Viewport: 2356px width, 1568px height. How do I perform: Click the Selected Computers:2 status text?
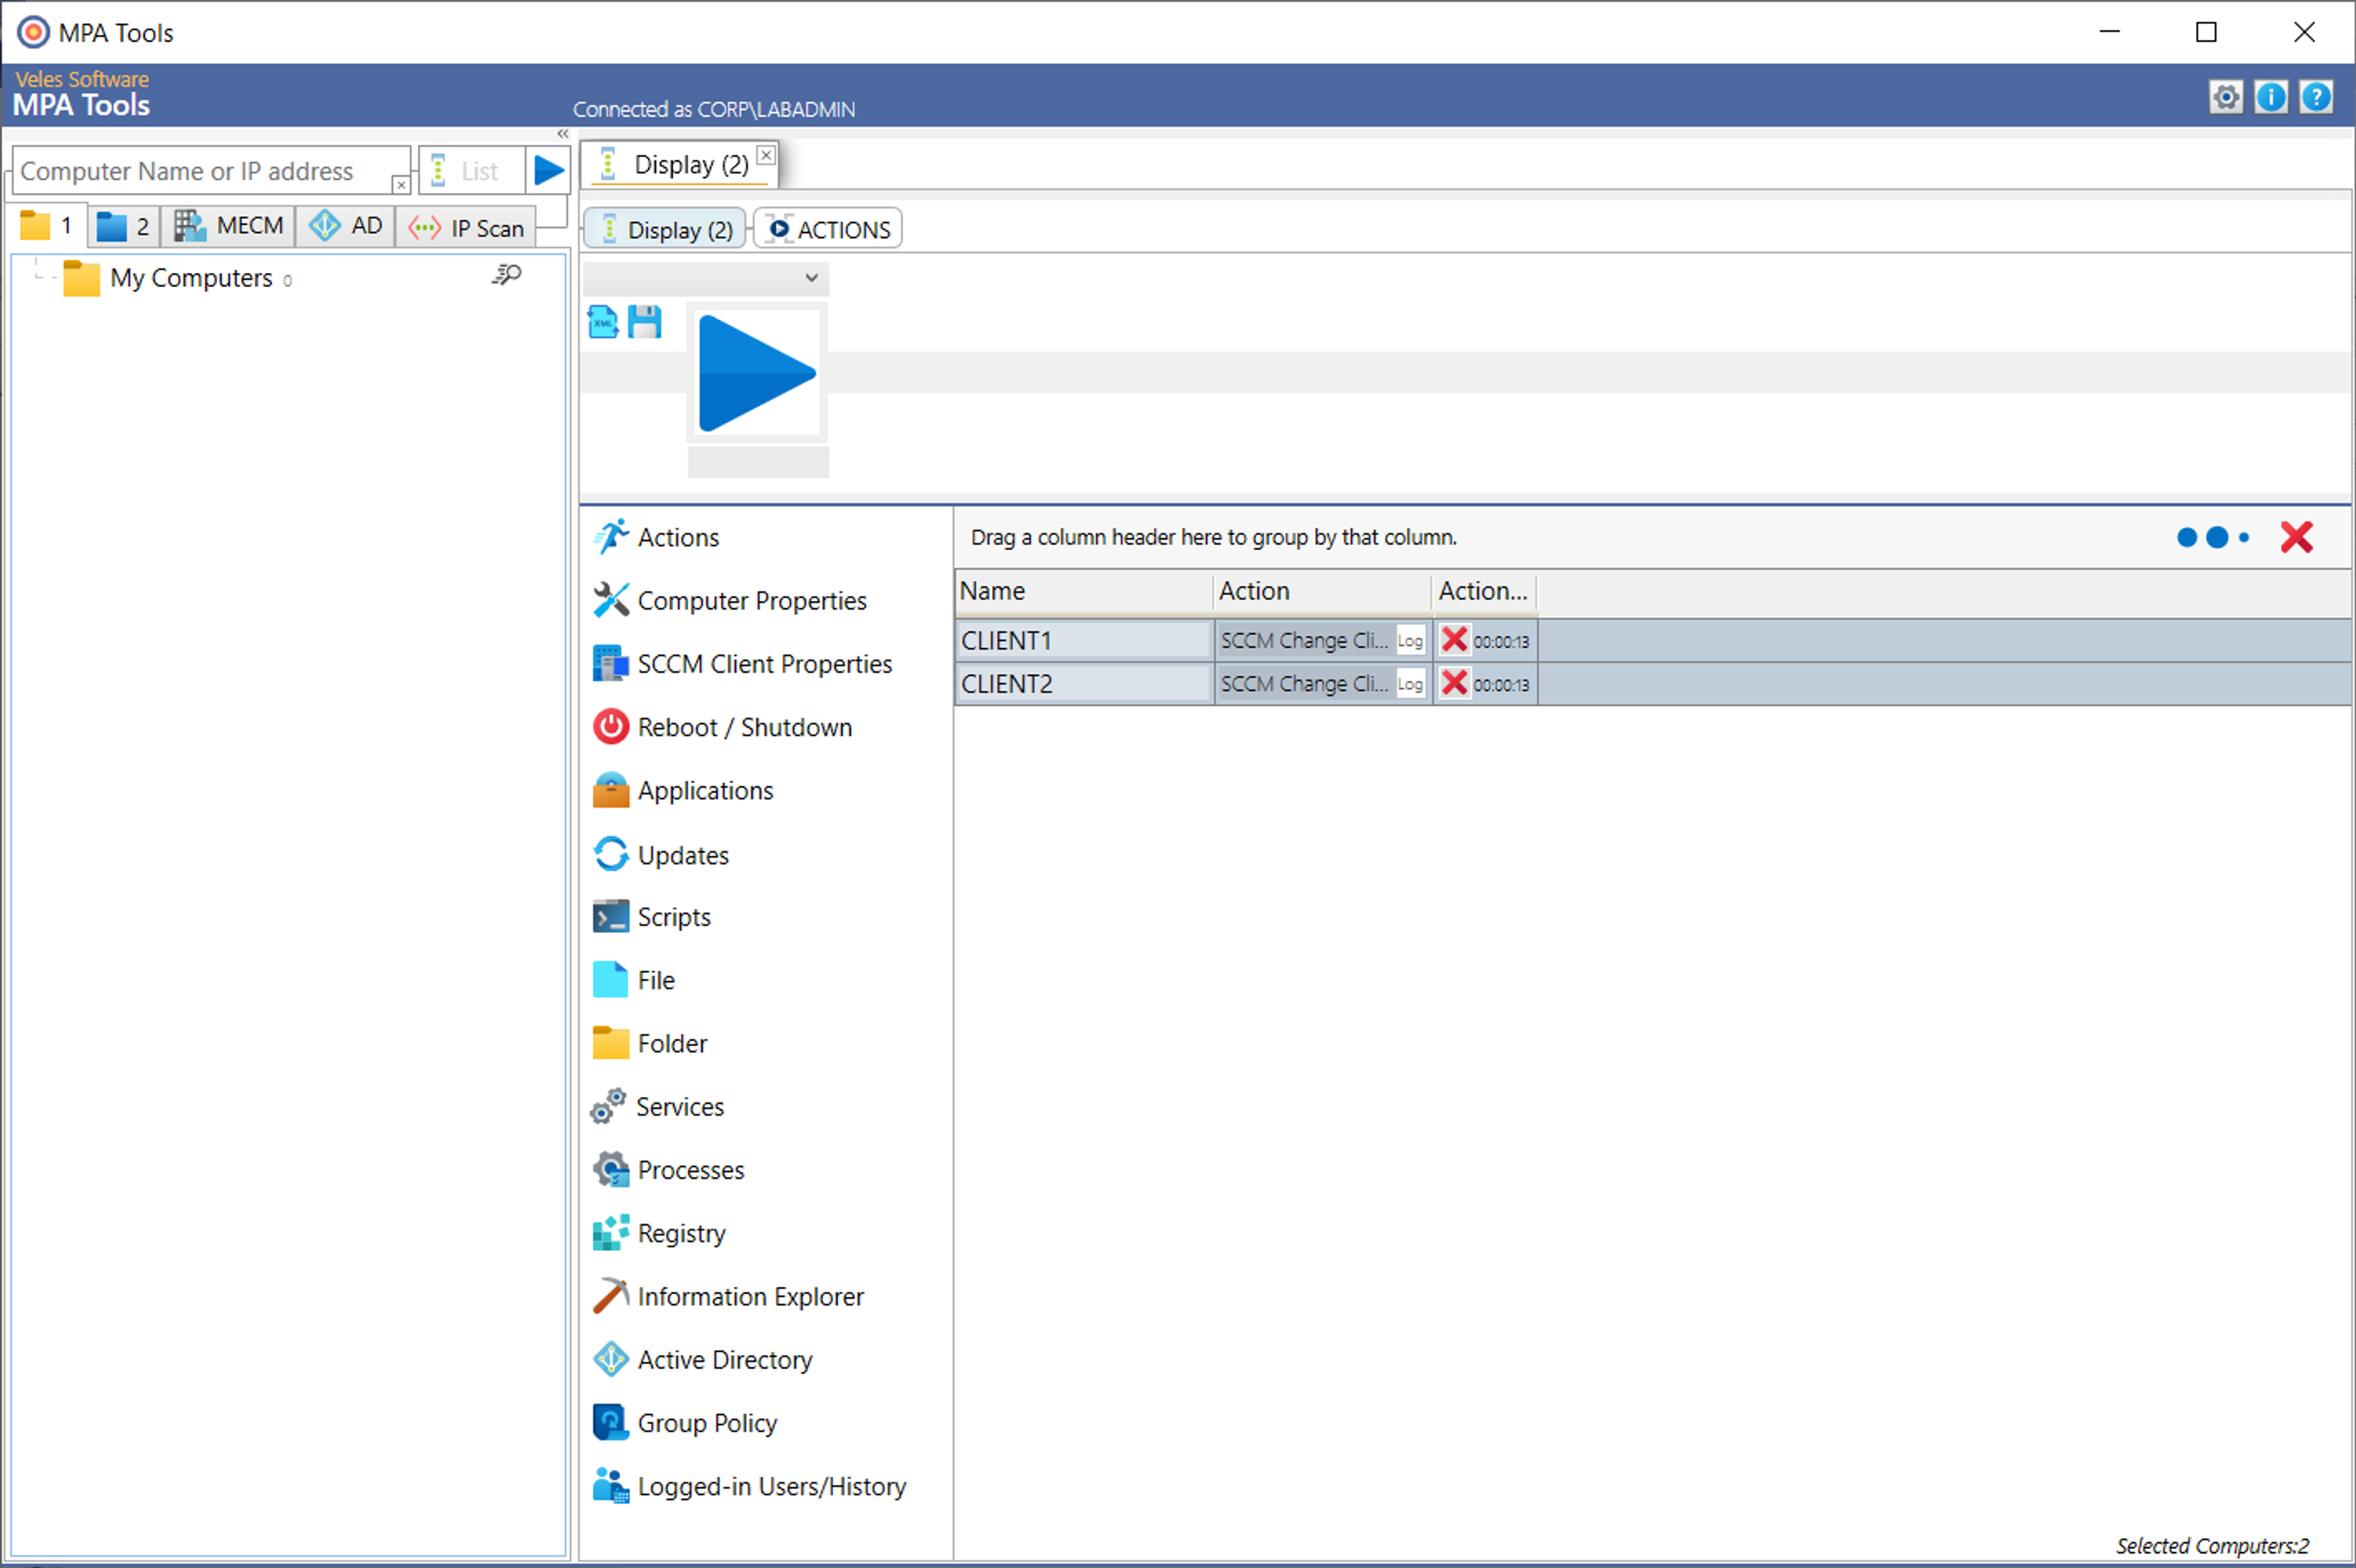pos(2212,1545)
